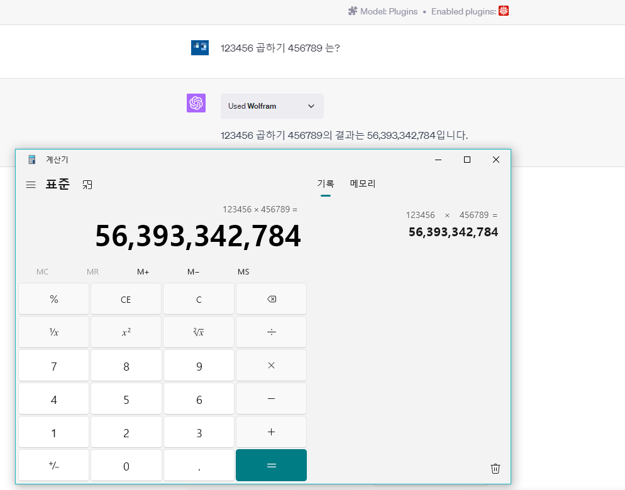Click the plus operator key
This screenshot has width=625, height=490.
(272, 432)
